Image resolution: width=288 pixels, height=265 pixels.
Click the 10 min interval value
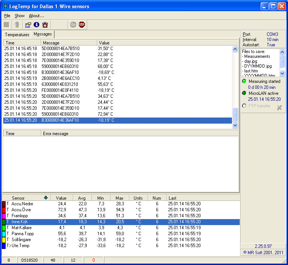click(x=272, y=40)
